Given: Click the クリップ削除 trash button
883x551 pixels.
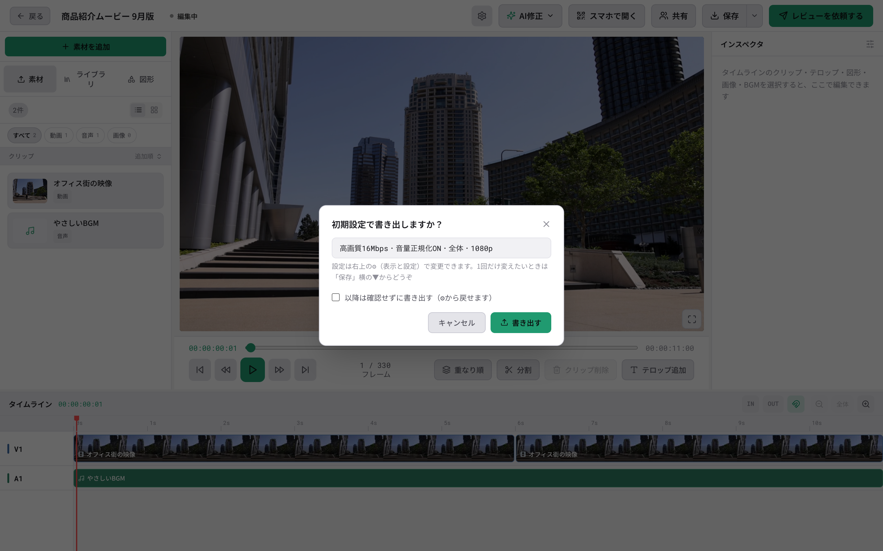Looking at the screenshot, I should click(580, 370).
